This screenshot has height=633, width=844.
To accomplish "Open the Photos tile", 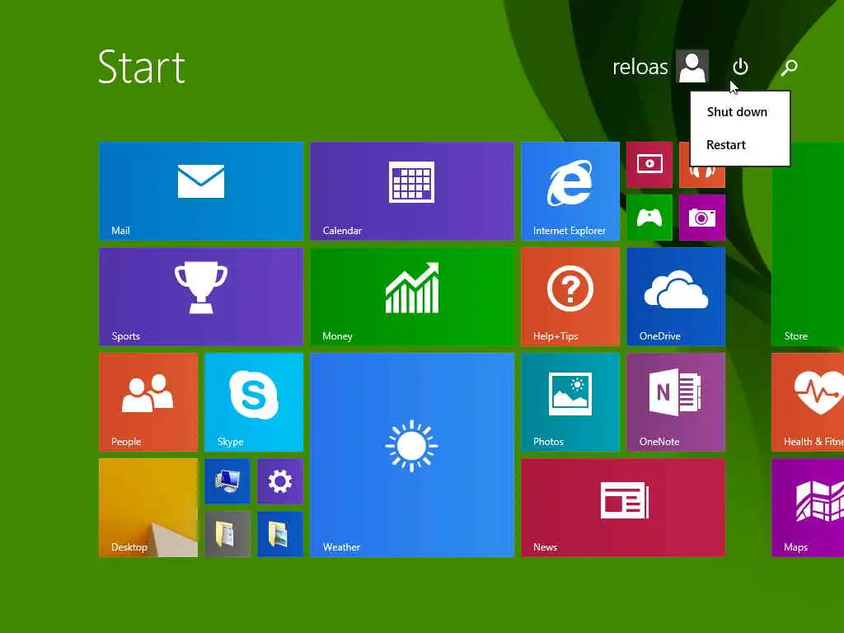I will (570, 402).
